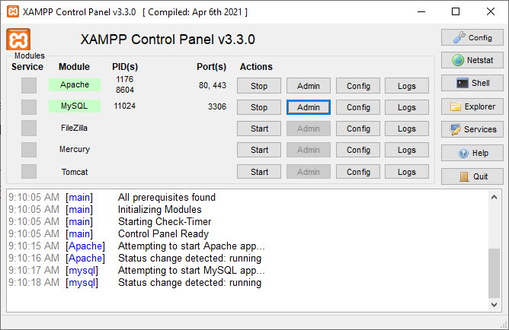Screen dimensions: 509x330
Task: Click the XAMPP orange logo icon
Action: click(18, 40)
